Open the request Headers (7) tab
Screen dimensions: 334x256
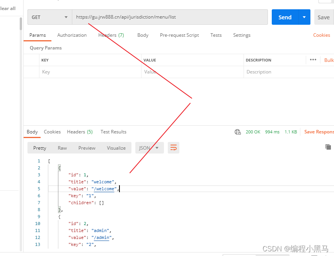(x=111, y=35)
